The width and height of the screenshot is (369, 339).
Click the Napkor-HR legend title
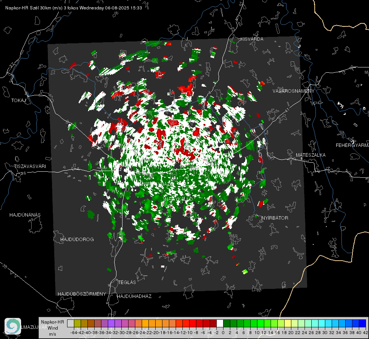(x=52, y=322)
